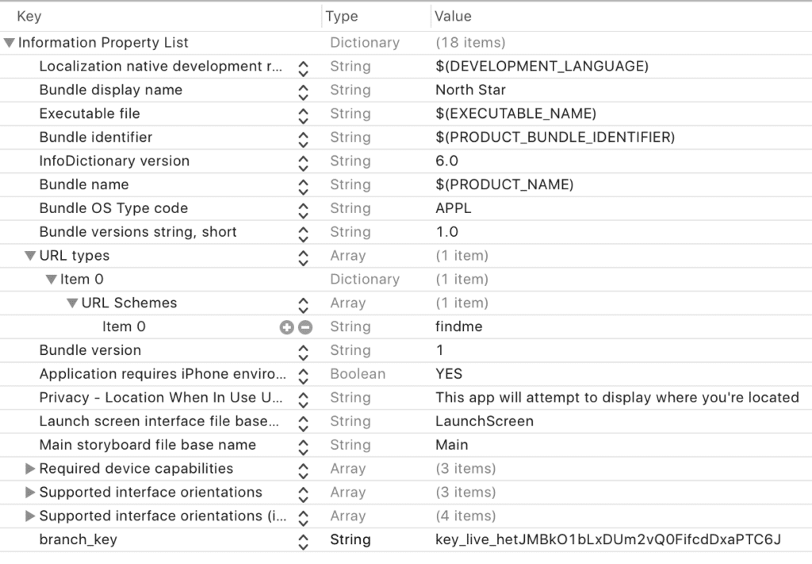Image resolution: width=812 pixels, height=564 pixels.
Task: Collapse the Information Property List root
Action: tap(10, 43)
